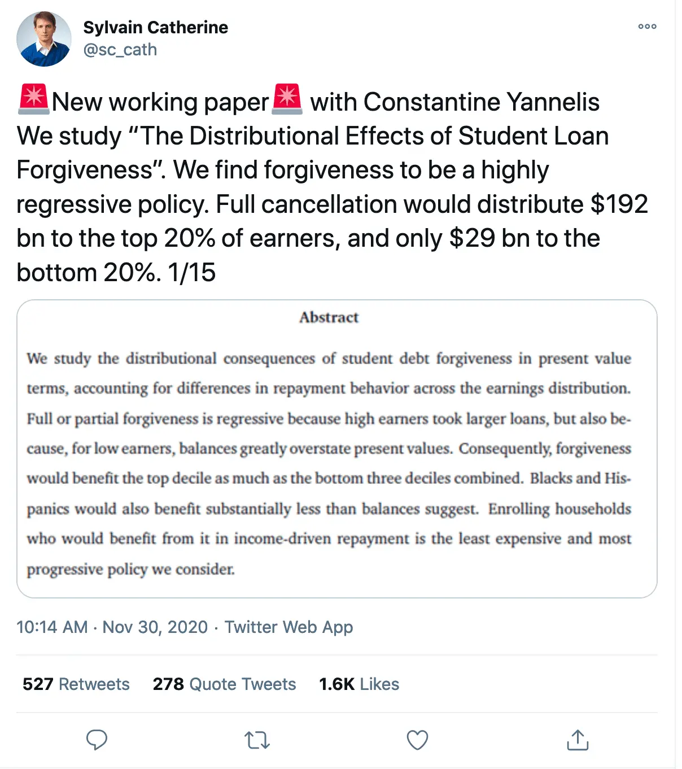Click the "Abstract" heading in the image
This screenshot has width=682, height=769.
[x=329, y=317]
